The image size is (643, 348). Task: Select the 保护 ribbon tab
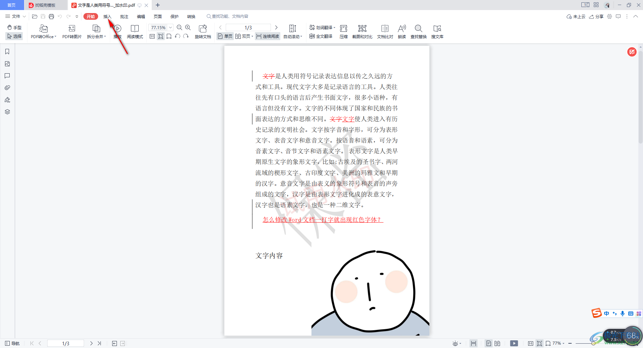click(x=174, y=16)
